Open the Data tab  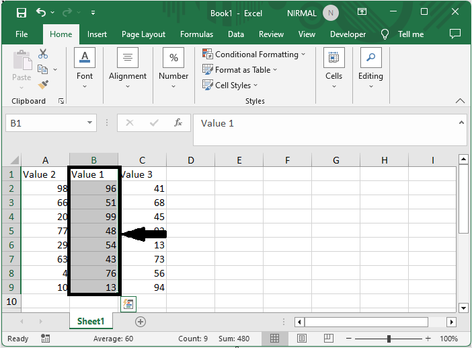(x=236, y=34)
